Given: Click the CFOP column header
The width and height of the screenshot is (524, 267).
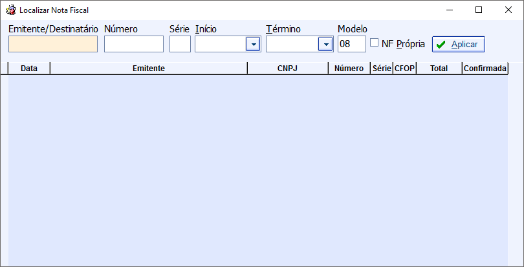Looking at the screenshot, I should tap(404, 68).
